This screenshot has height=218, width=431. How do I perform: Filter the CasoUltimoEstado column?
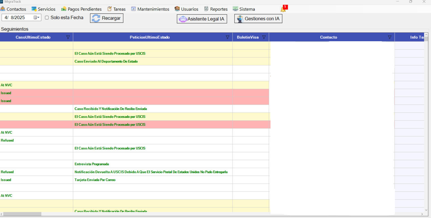(x=68, y=37)
